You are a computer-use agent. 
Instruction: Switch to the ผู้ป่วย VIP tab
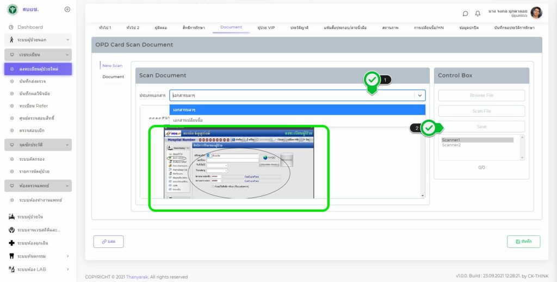[x=266, y=27]
